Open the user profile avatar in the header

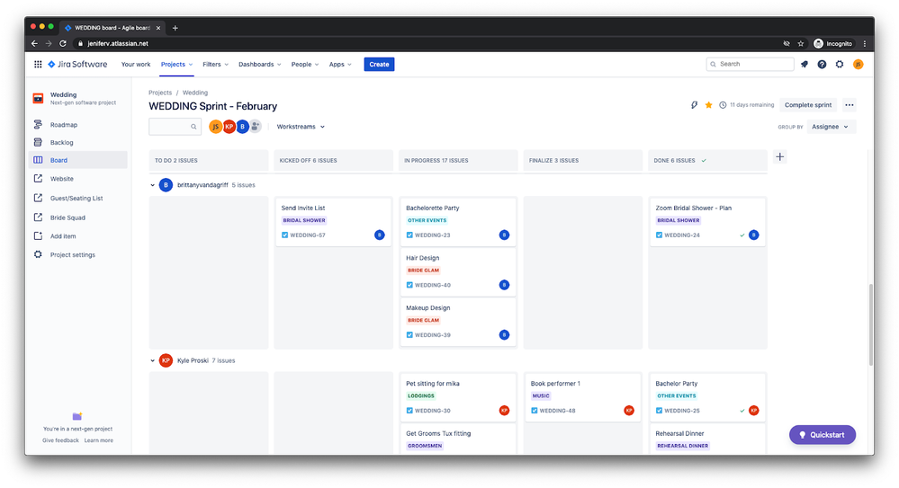click(x=858, y=64)
